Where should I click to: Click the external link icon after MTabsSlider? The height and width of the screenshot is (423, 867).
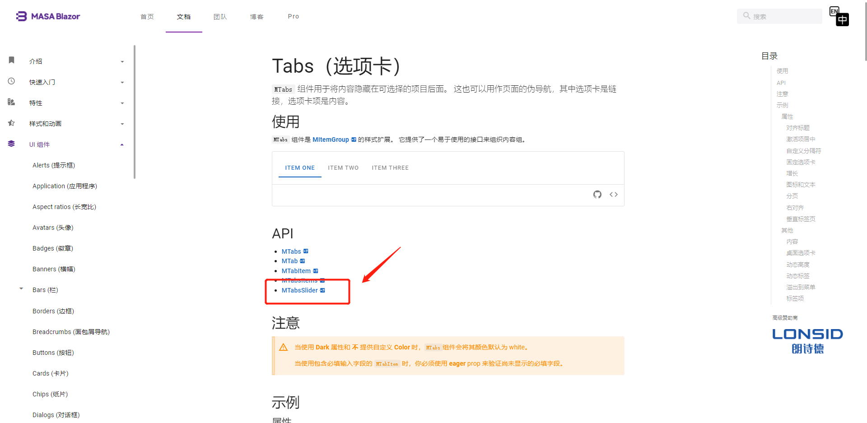(x=322, y=290)
